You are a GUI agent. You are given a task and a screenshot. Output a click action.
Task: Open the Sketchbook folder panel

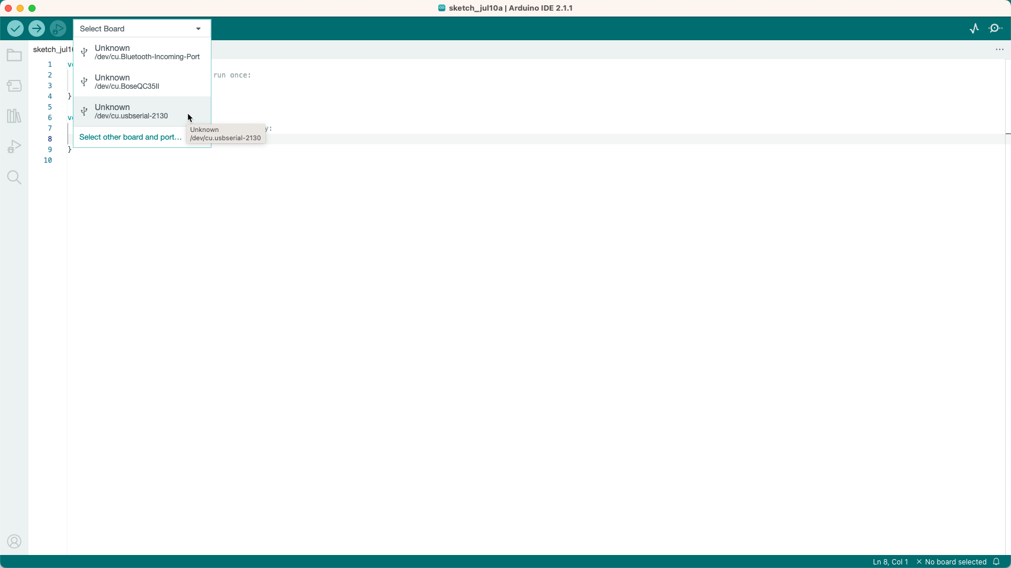click(x=14, y=56)
